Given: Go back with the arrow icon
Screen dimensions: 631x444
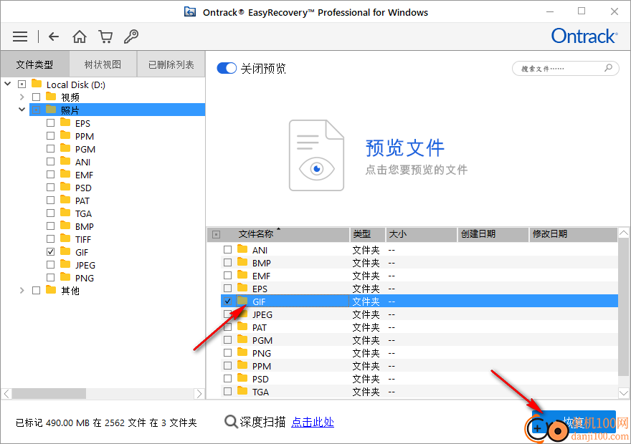Looking at the screenshot, I should coord(54,37).
